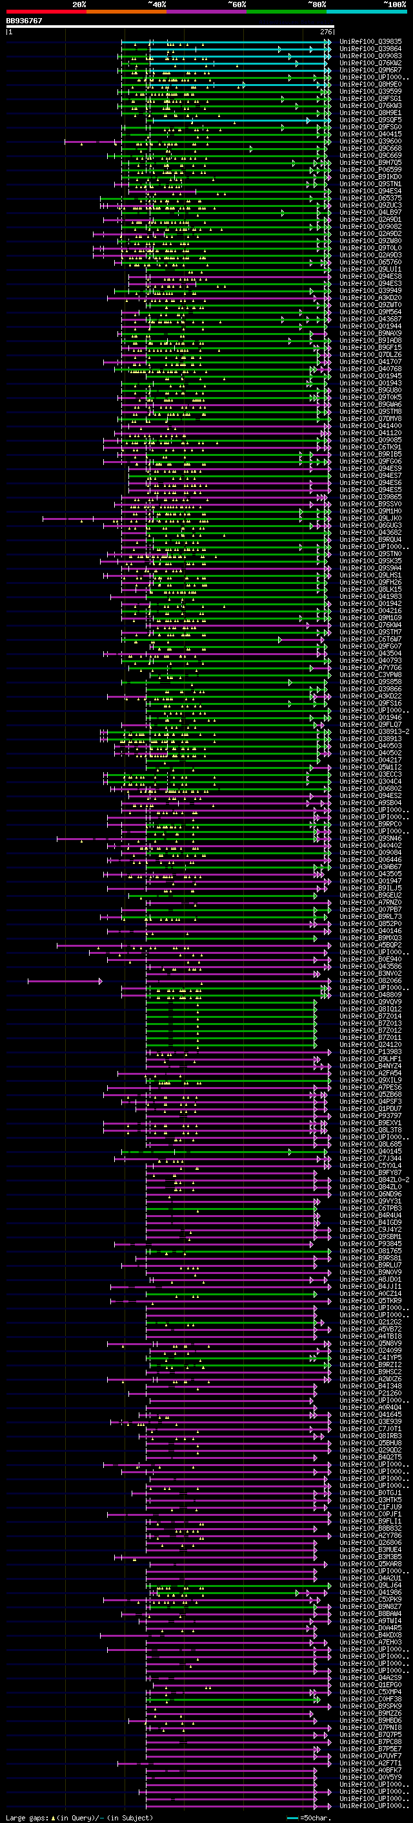Image resolution: width=413 pixels, height=1823 pixels.
Task: Select the label UniRef100_Q2A9D1
Action: point(370,219)
